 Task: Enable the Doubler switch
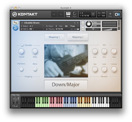point(22,45)
